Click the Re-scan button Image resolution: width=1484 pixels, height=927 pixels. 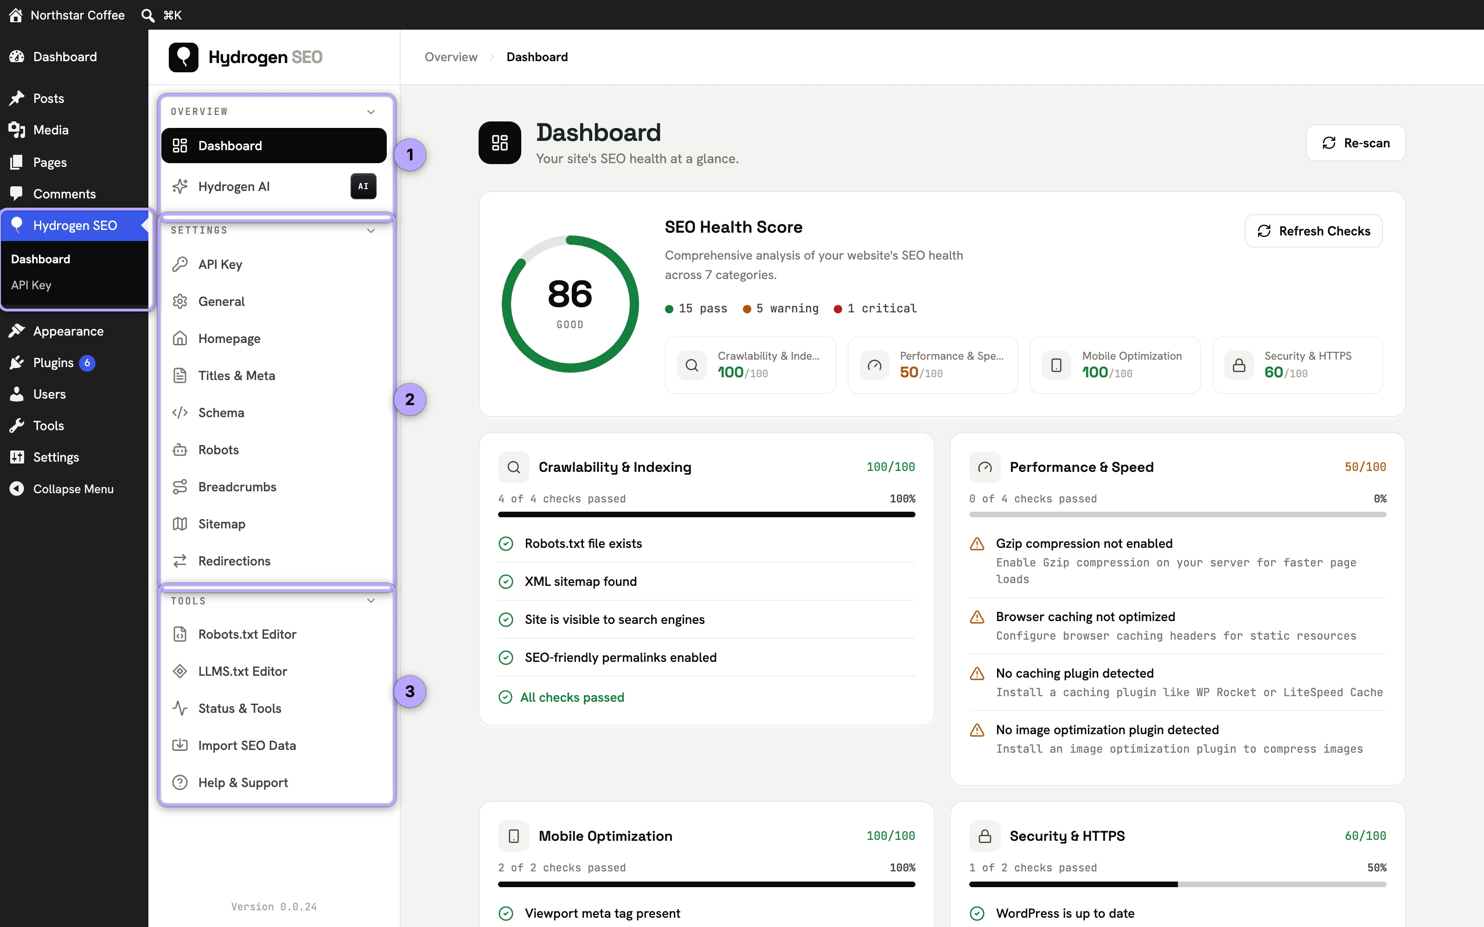coord(1356,143)
